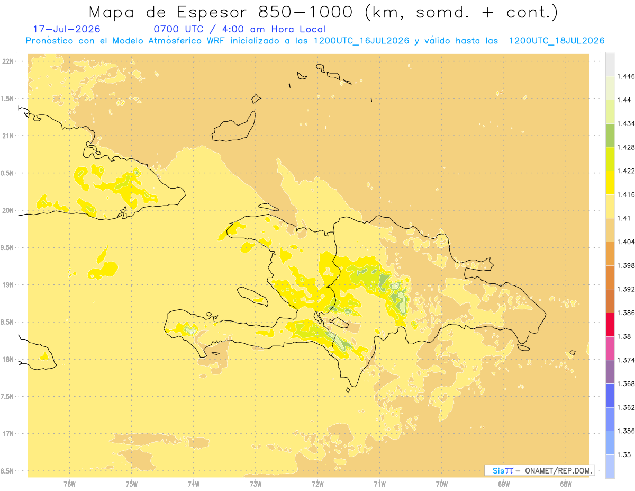Image resolution: width=635 pixels, height=491 pixels.
Task: Click the '1.434' color scale value
Action: pyautogui.click(x=626, y=123)
